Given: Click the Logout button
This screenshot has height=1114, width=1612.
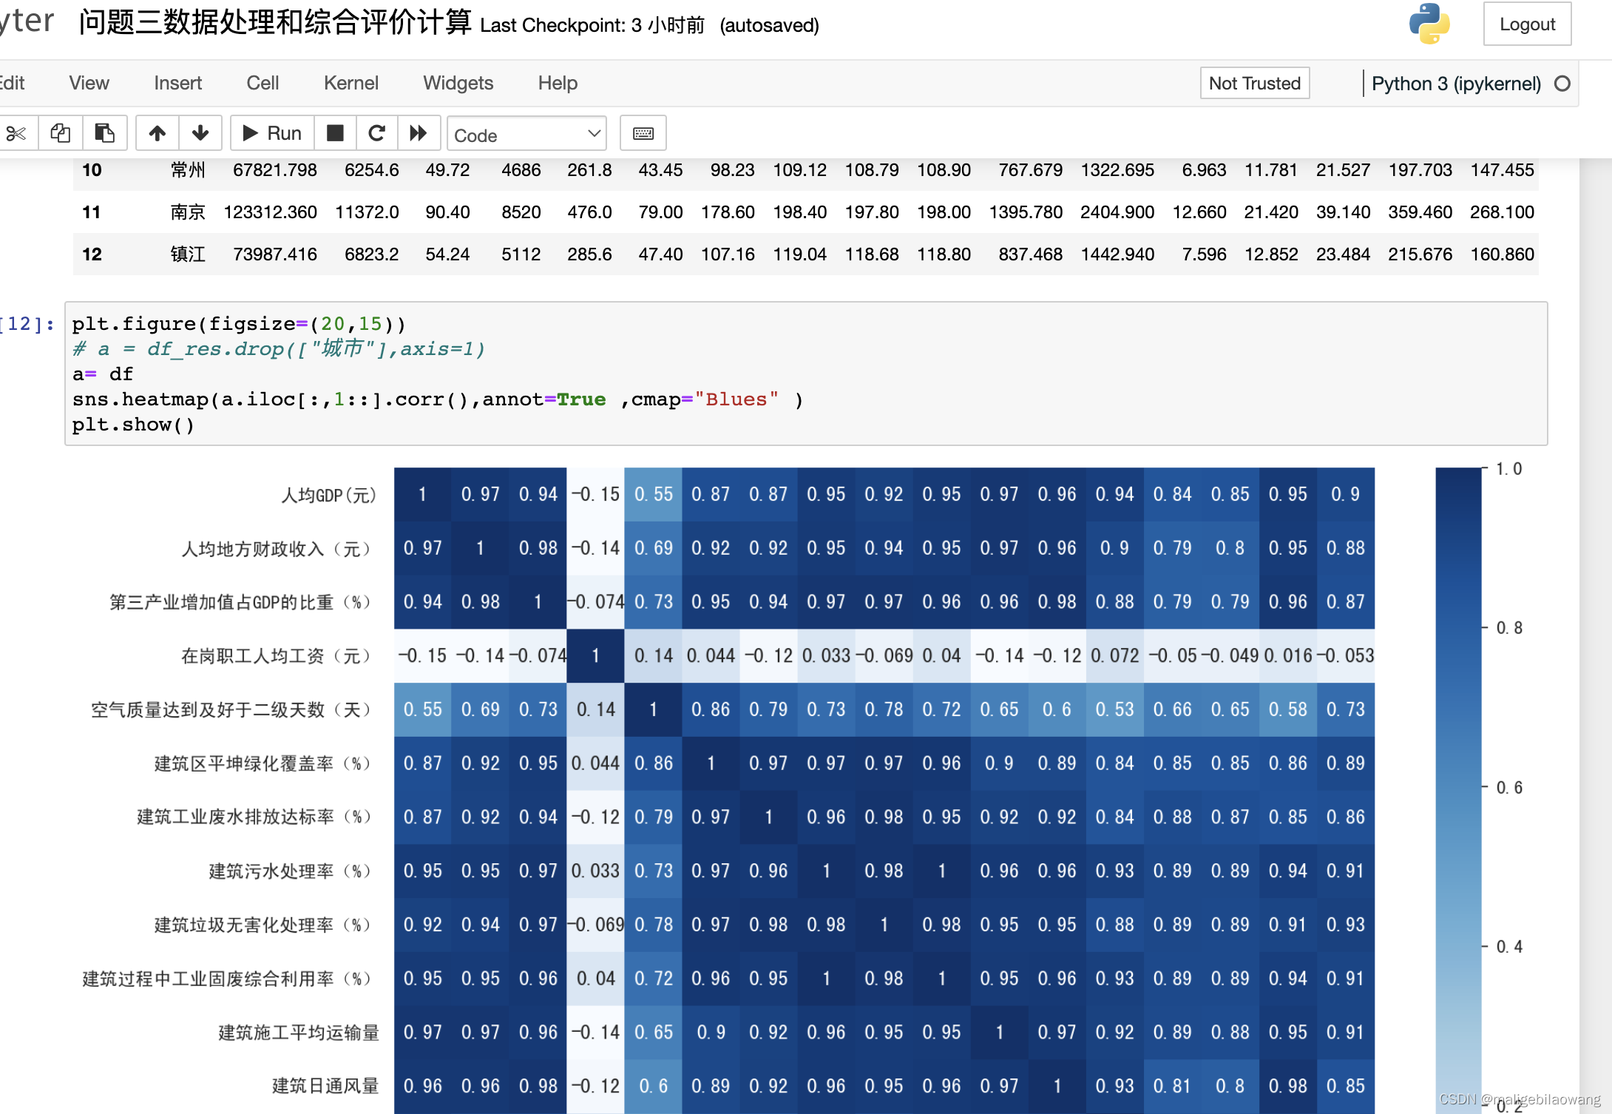Looking at the screenshot, I should point(1527,24).
